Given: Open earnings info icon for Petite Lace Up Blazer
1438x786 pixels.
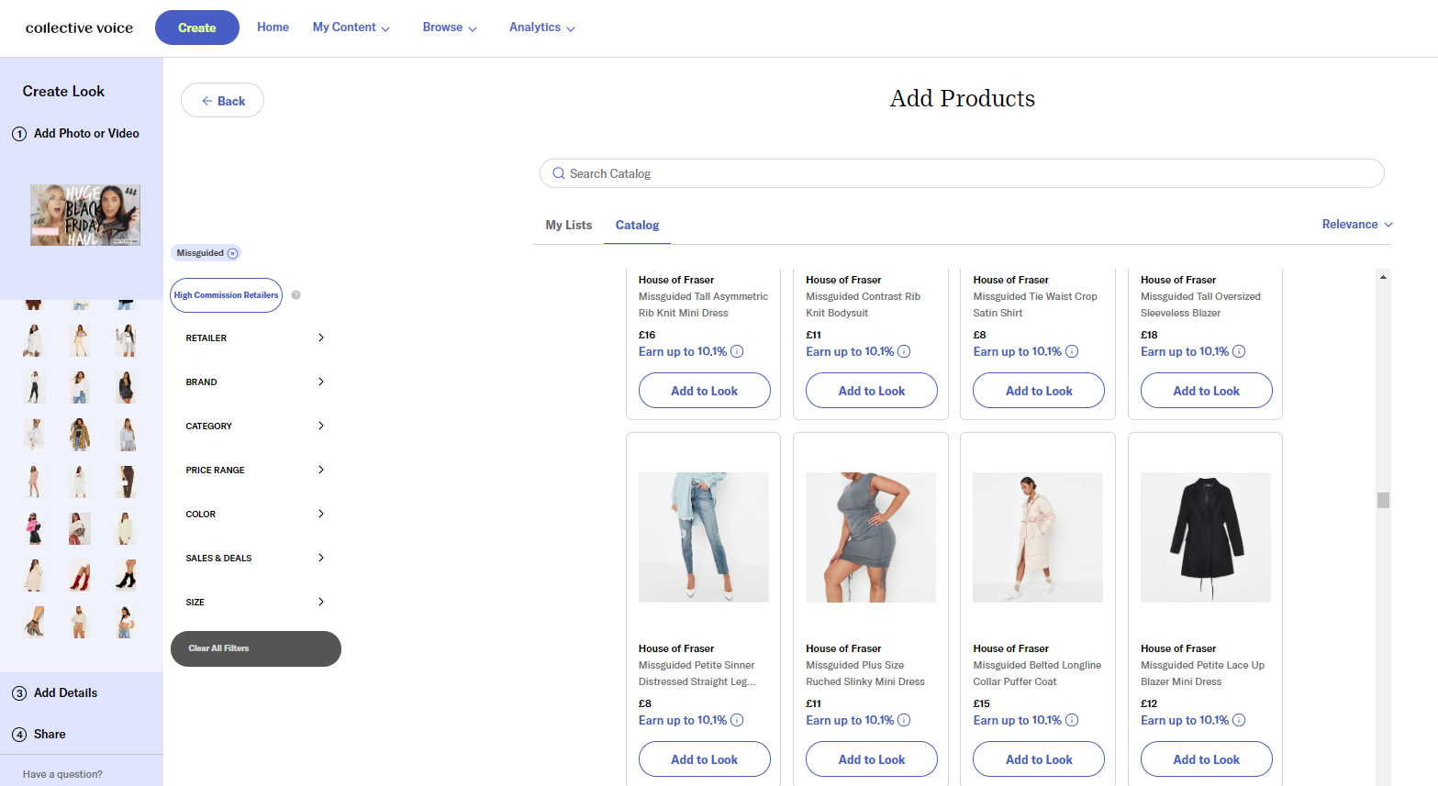Looking at the screenshot, I should coord(1239,720).
